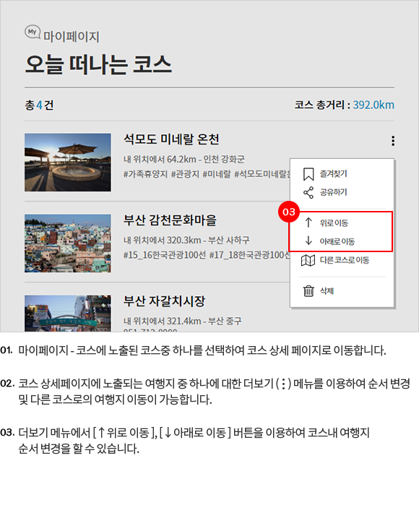
Task: Click the trash can icon for 삭제
Action: tap(308, 291)
